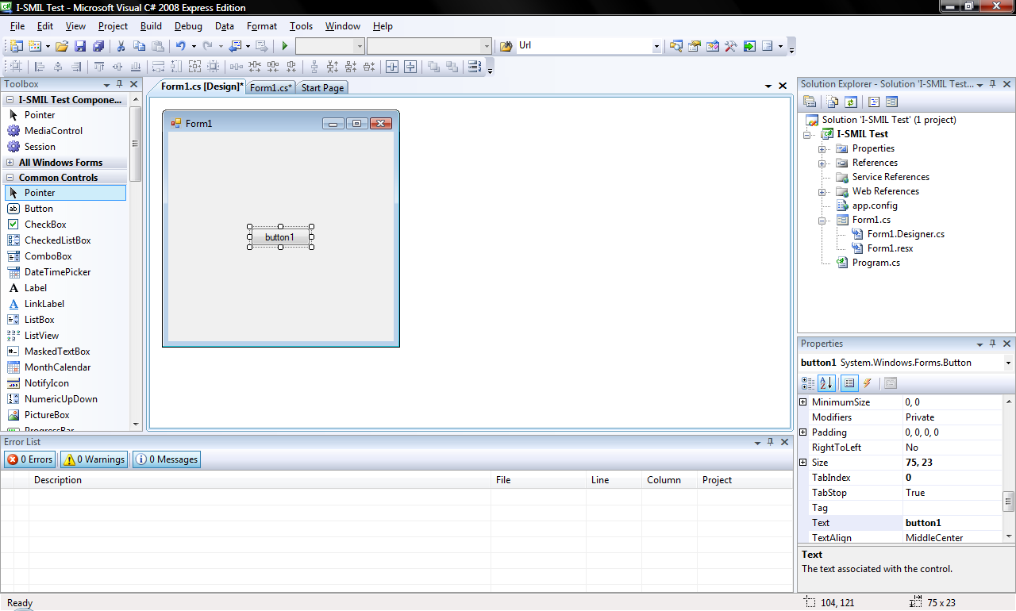The image size is (1016, 611).
Task: Select the CheckBox control in Toolbox
Action: coord(45,225)
